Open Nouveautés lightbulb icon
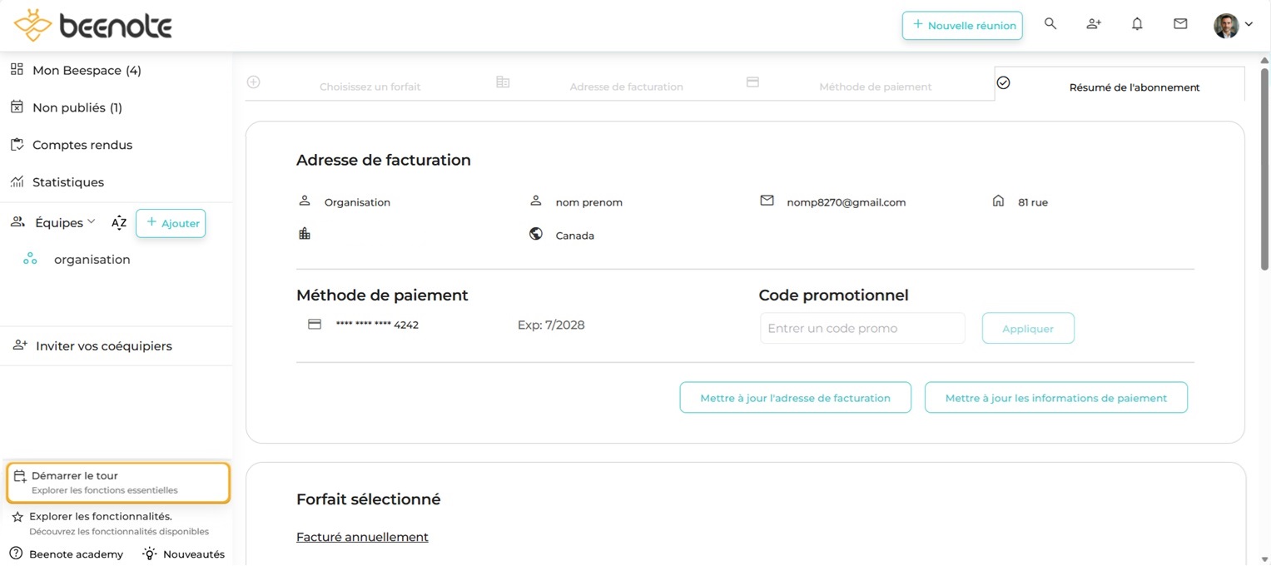Image resolution: width=1271 pixels, height=566 pixels. (x=150, y=554)
